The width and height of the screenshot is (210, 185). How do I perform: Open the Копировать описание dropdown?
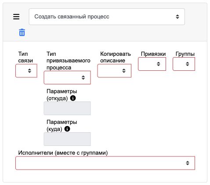click(x=114, y=71)
